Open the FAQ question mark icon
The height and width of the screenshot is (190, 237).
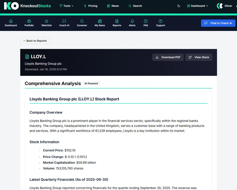[146, 21]
